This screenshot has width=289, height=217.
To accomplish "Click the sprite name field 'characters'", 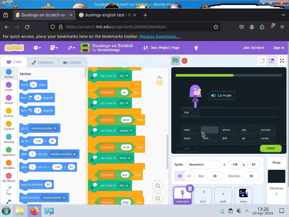I will 203,164.
